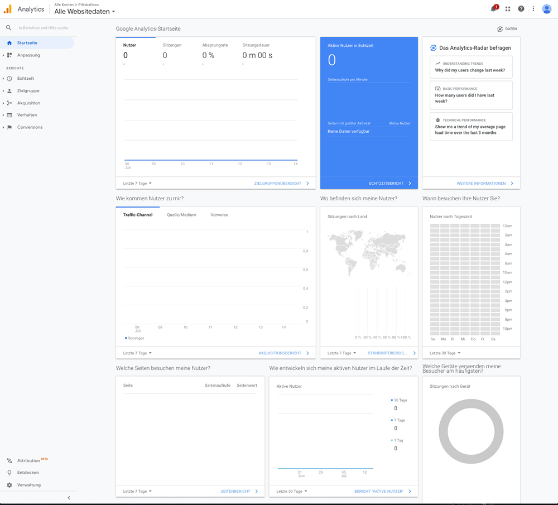Click the help question mark icon
The height and width of the screenshot is (505, 558).
521,9
